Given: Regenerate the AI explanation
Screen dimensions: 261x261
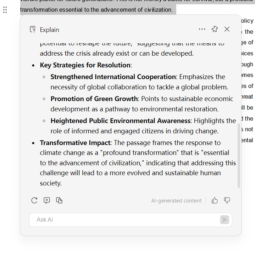Looking at the screenshot, I should 34,200.
